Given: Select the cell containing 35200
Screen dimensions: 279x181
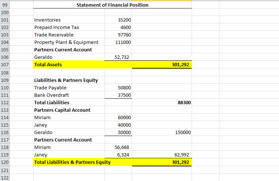Looking at the screenshot, I should (x=119, y=20).
